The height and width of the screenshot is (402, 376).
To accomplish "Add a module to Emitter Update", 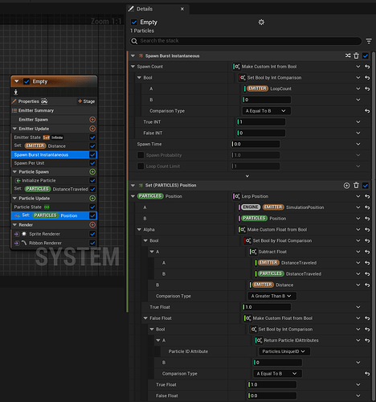I will [x=92, y=129].
